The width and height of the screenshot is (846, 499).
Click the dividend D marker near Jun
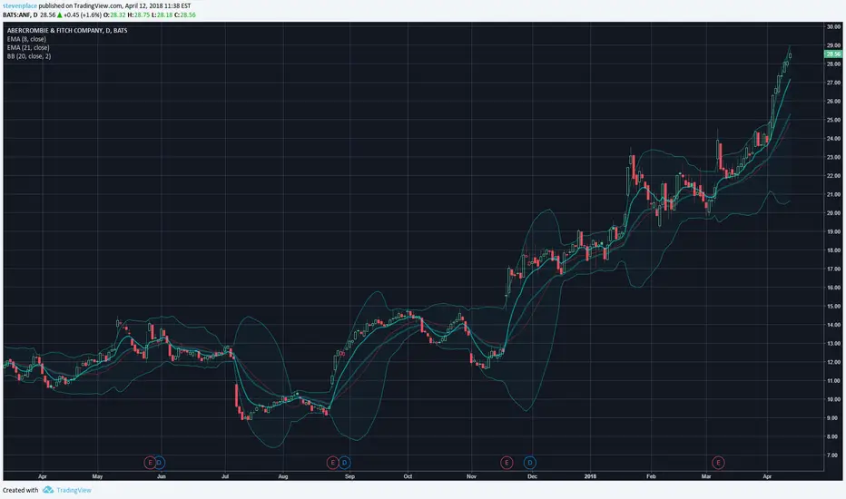(x=159, y=463)
